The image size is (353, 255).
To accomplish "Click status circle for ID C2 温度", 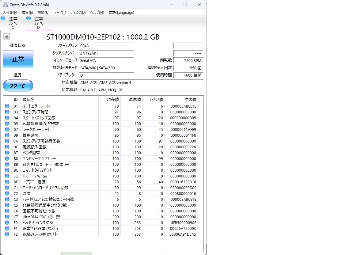I will (x=7, y=193).
